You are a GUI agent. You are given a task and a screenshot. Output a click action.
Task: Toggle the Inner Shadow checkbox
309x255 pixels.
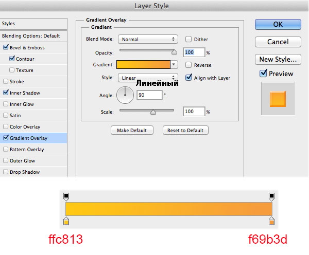(6, 93)
